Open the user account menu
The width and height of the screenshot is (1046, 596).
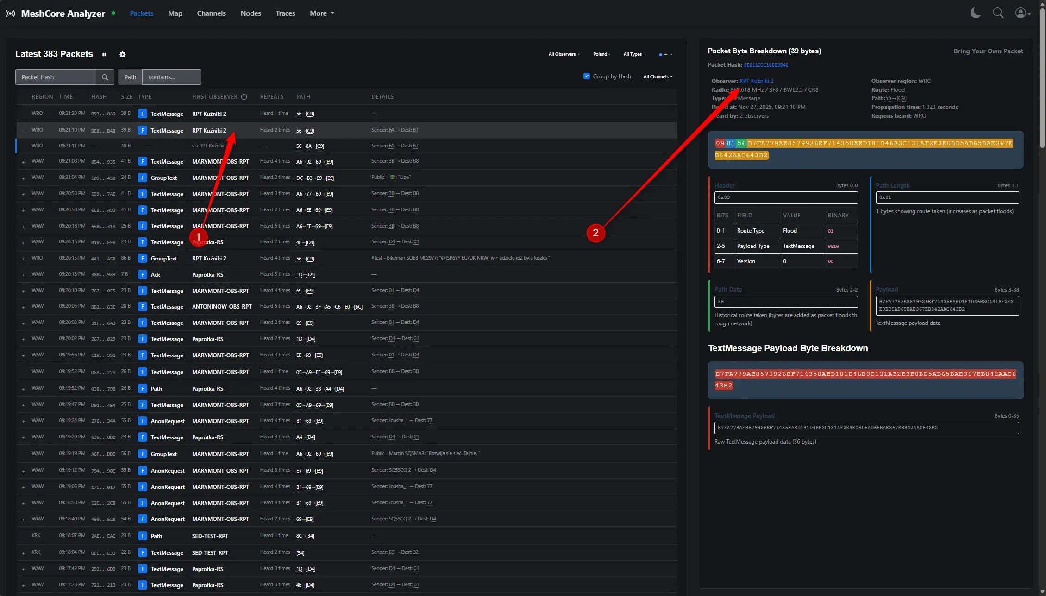[x=1022, y=13]
